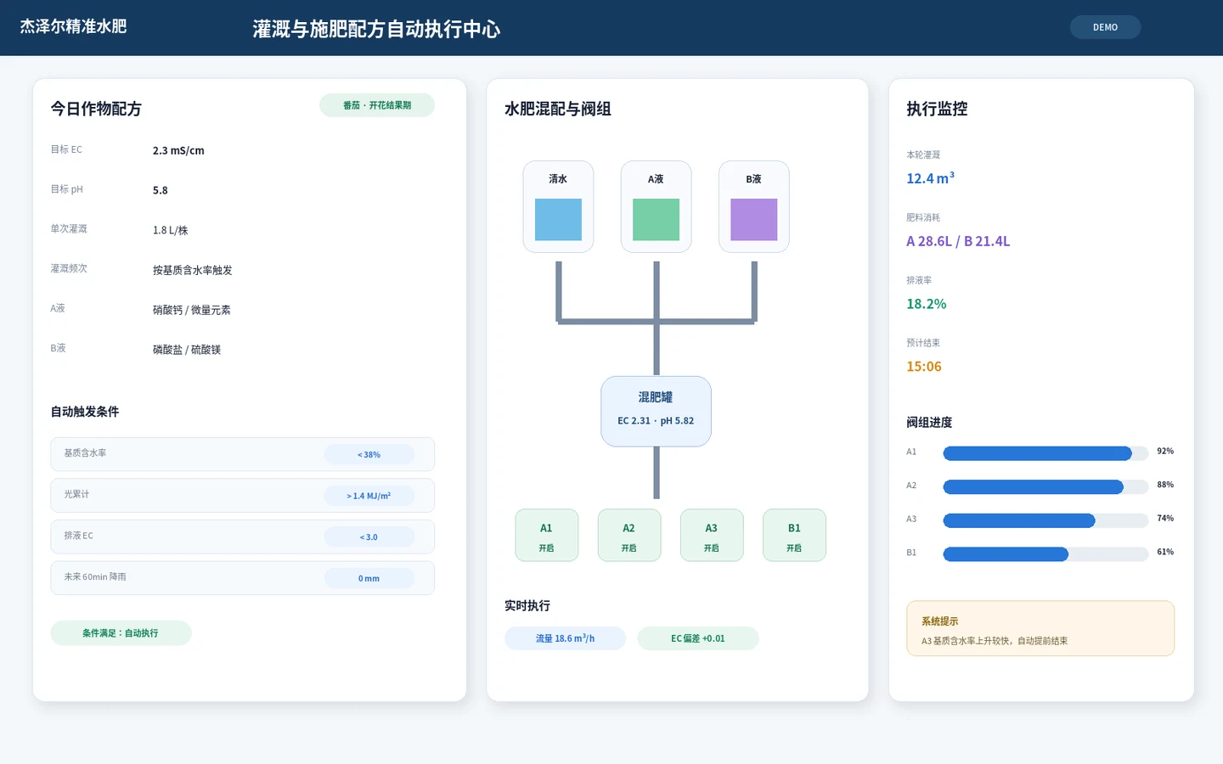Click the 18.2% drainage rate value
This screenshot has height=764, width=1223.
[926, 304]
